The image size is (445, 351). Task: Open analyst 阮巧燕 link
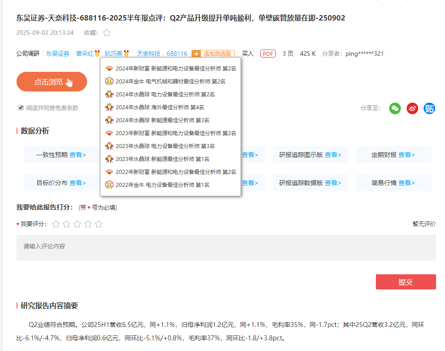113,54
